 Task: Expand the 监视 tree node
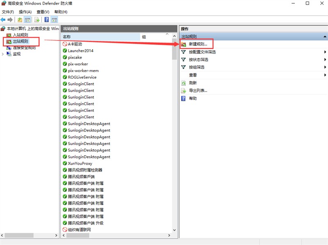[3, 54]
